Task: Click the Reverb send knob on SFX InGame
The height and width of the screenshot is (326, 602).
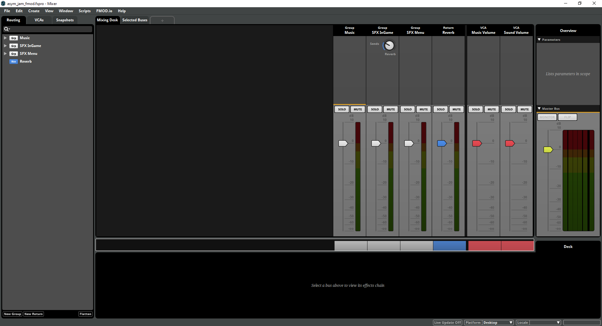Action: pyautogui.click(x=389, y=46)
